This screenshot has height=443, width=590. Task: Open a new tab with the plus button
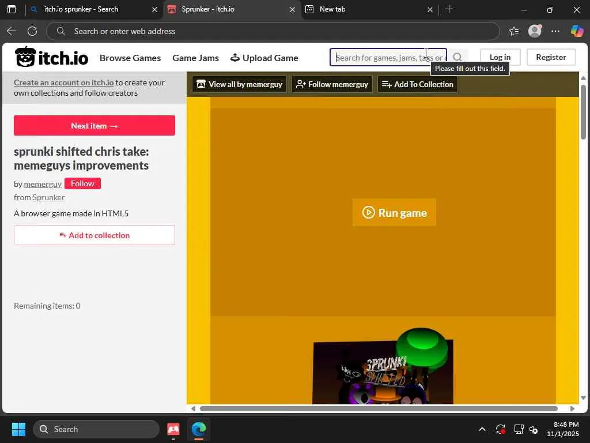point(449,9)
